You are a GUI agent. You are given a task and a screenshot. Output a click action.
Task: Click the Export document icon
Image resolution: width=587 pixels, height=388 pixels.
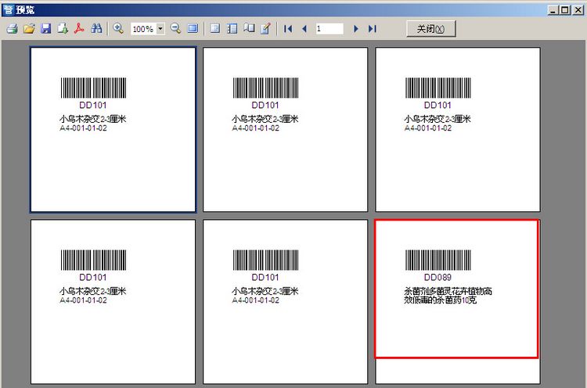click(63, 29)
